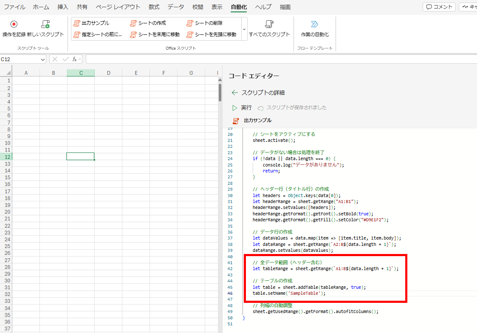Open the コメント panel
The height and width of the screenshot is (333, 477).
(x=439, y=6)
